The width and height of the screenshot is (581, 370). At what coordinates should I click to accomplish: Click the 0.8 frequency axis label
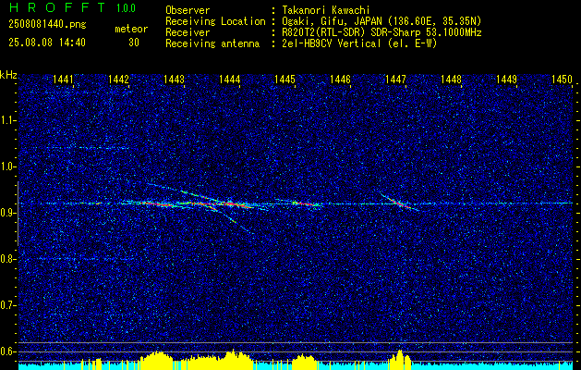tap(6, 259)
